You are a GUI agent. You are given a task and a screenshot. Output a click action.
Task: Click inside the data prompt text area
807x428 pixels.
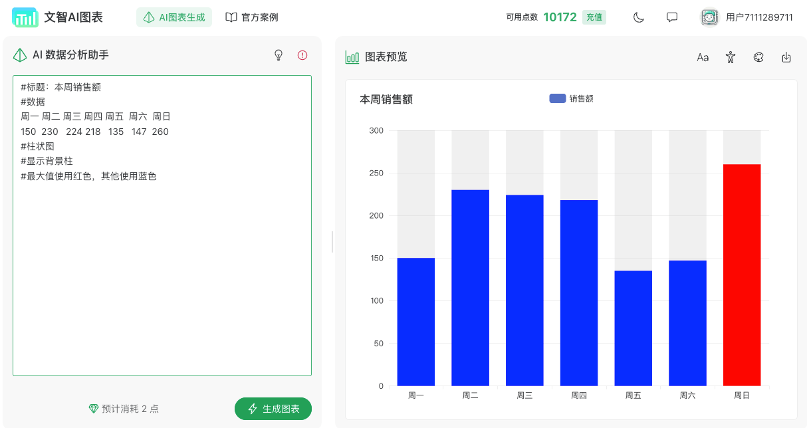162,225
